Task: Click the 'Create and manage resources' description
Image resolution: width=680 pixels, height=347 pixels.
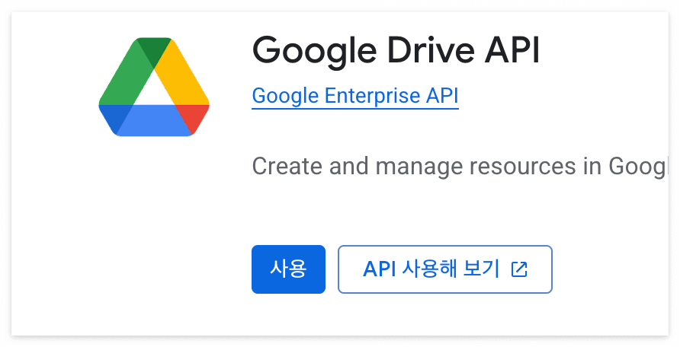Action: (460, 167)
